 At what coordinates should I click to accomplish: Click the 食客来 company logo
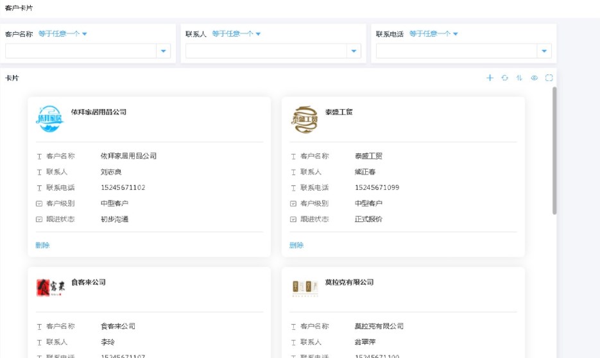[x=49, y=289]
